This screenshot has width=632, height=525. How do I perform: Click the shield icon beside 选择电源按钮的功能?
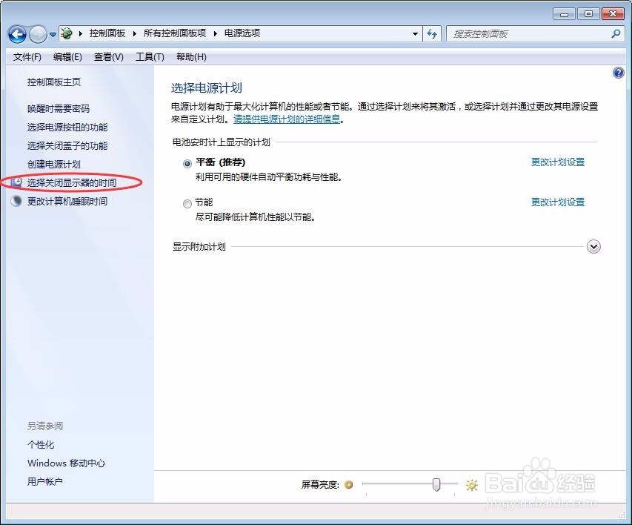[x=16, y=127]
